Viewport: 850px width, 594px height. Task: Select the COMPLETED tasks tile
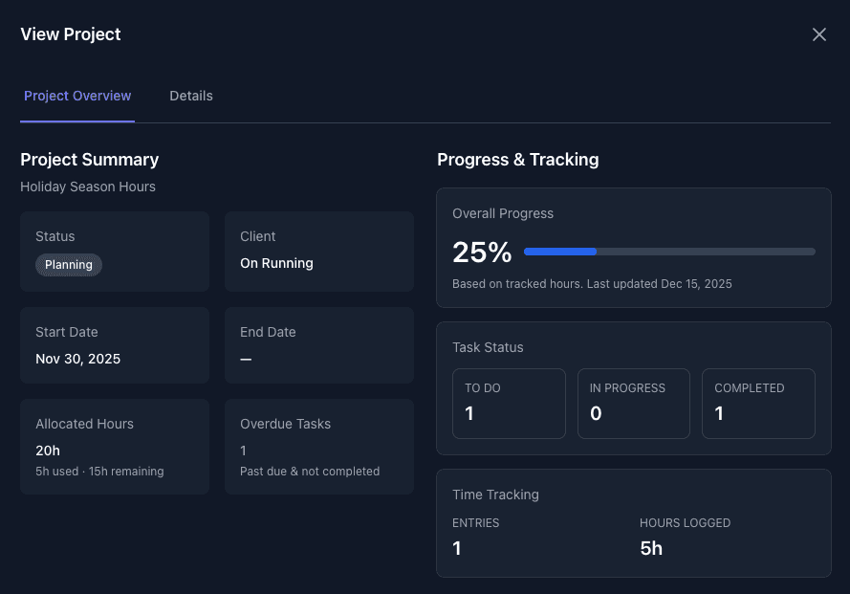758,403
